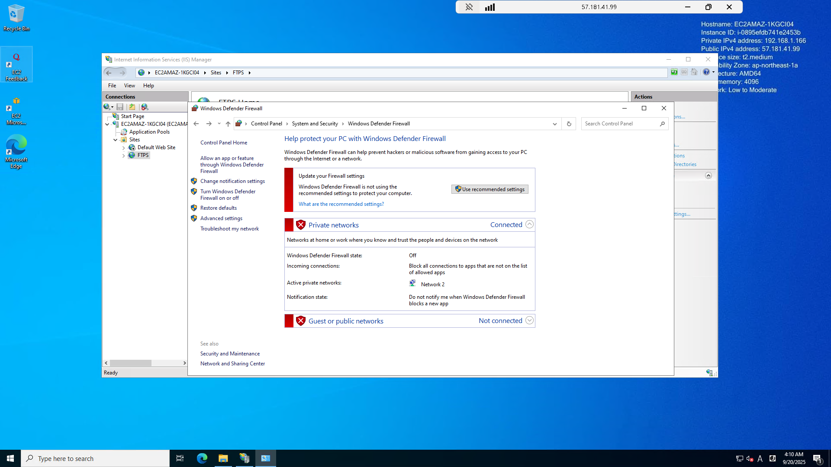This screenshot has width=831, height=467.
Task: Open the address bar history dropdown
Action: pos(554,124)
